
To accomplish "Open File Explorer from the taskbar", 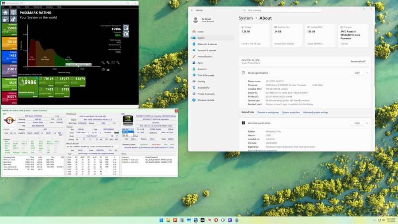I will tap(168, 220).
